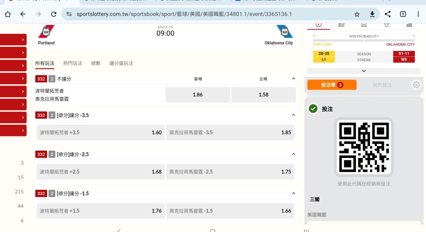Image resolution: width=426 pixels, height=232 pixels.
Task: Open the 投注單 bet slip with 3 selections
Action: tap(332, 85)
